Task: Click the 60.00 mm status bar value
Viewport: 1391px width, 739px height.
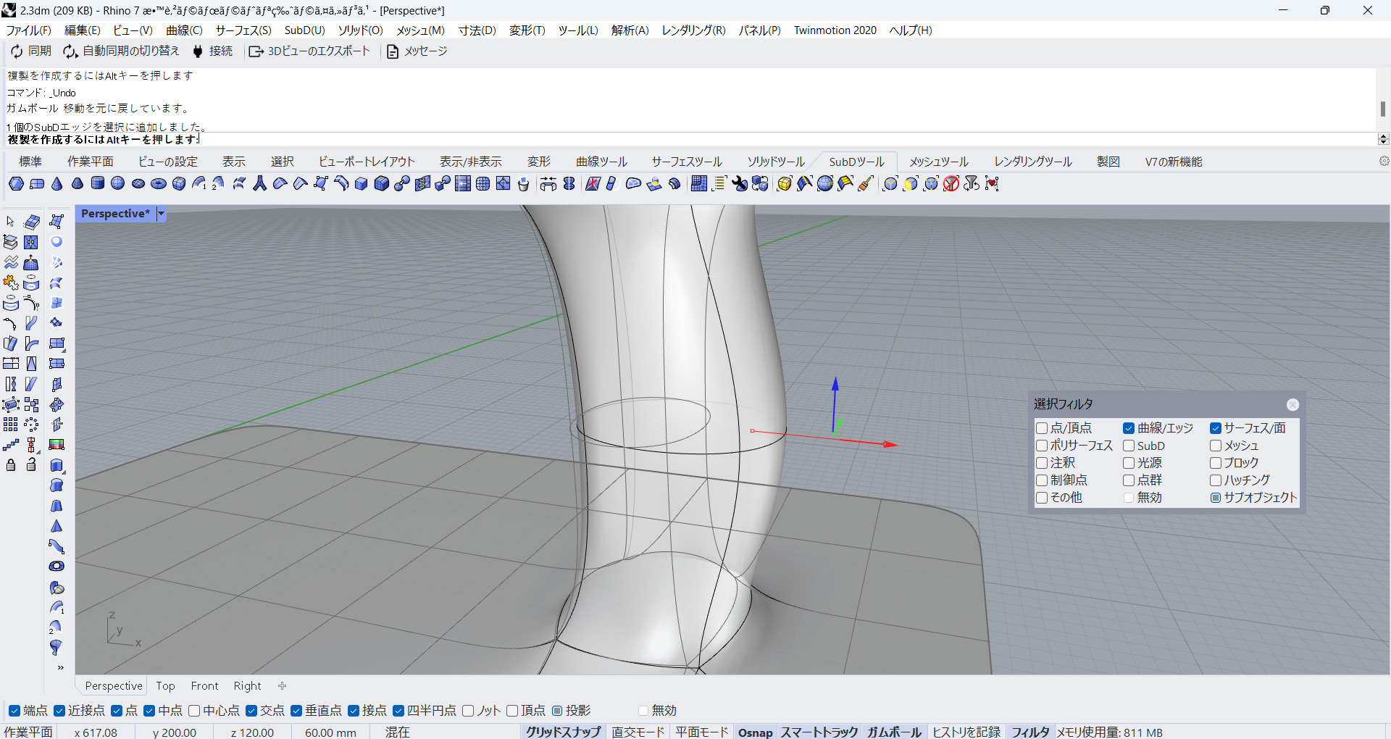Action: pyautogui.click(x=330, y=732)
